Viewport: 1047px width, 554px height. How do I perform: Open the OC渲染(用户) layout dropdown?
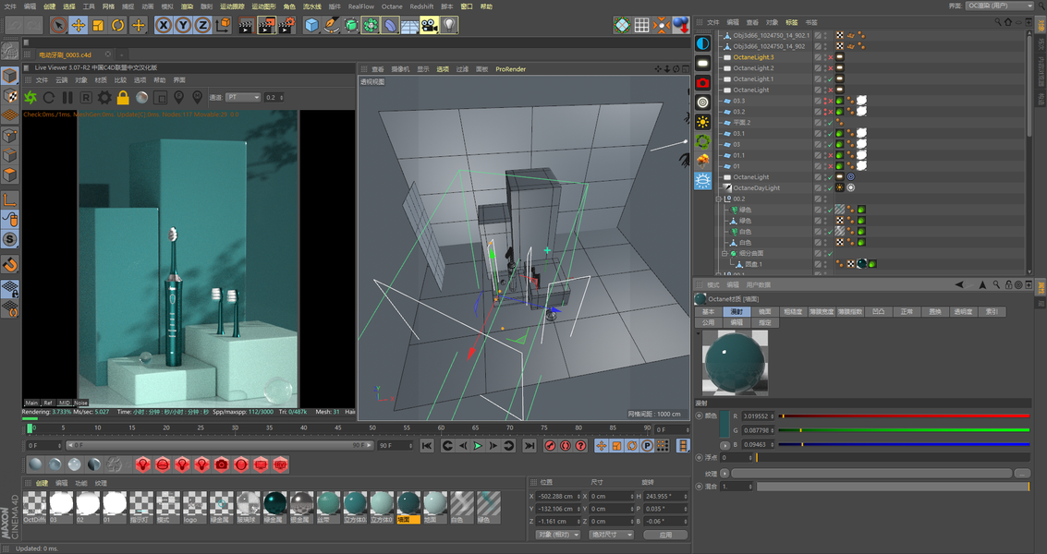[x=999, y=6]
